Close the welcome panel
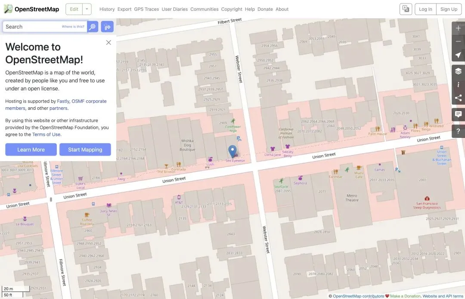This screenshot has width=465, height=299. coord(108,42)
